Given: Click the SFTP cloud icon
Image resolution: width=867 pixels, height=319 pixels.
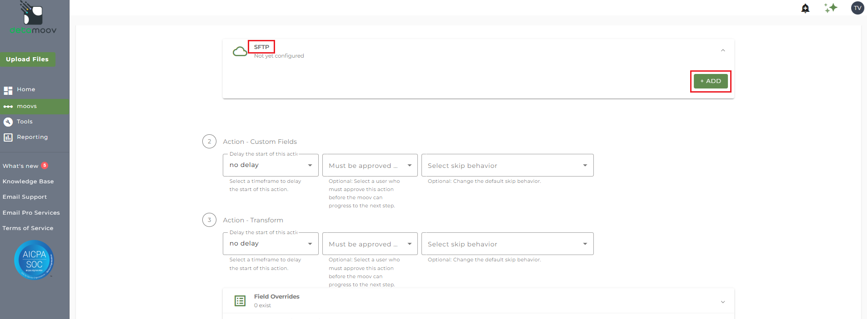Looking at the screenshot, I should tap(240, 51).
